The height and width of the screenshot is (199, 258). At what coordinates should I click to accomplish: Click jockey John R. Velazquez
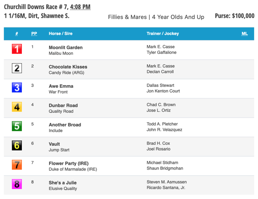[x=164, y=130]
